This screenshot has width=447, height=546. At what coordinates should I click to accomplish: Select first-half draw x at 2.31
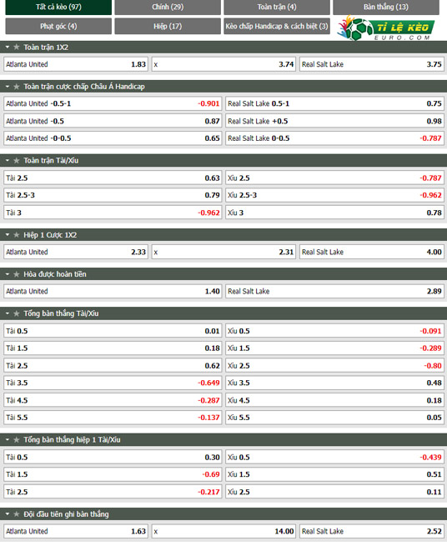pyautogui.click(x=223, y=252)
